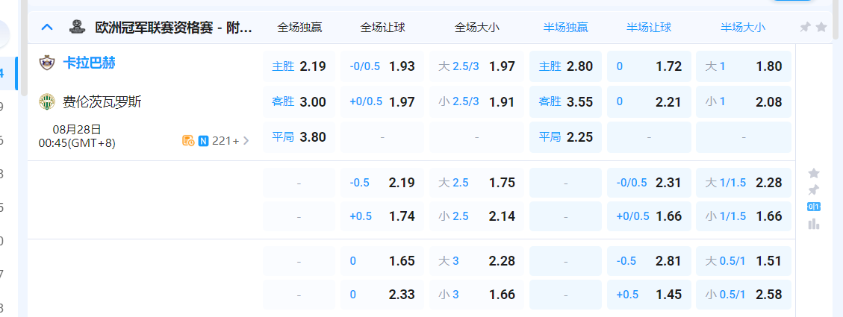Viewport: 843px width, 317px height.
Task: Click 费伦茨瓦罗斯 team crest icon
Action: coord(48,101)
